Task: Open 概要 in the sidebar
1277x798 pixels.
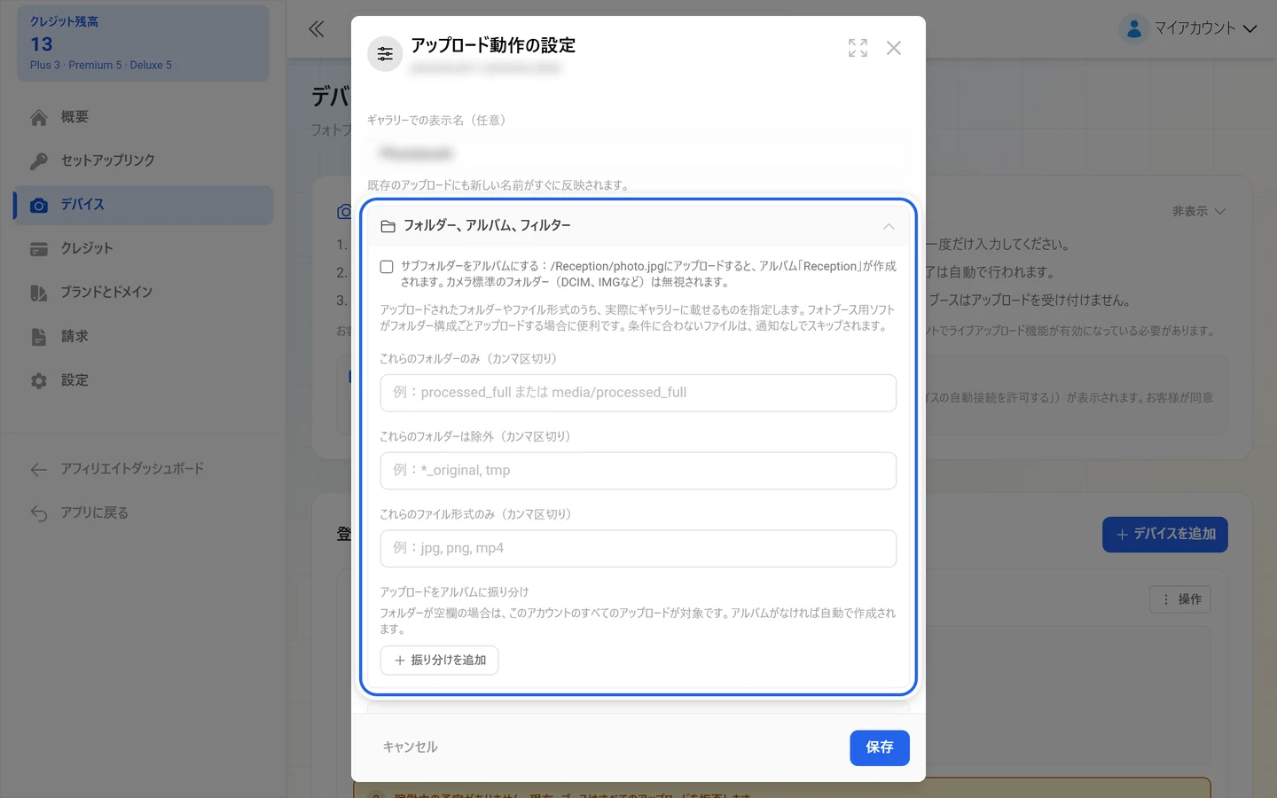Action: [x=143, y=117]
